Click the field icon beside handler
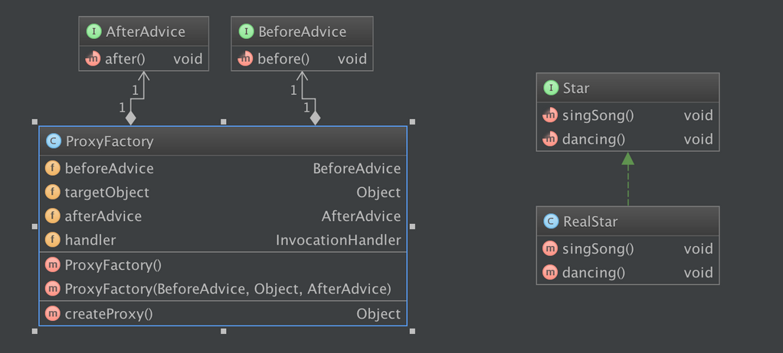 click(x=53, y=240)
